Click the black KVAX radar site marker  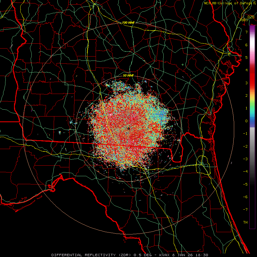(x=129, y=129)
